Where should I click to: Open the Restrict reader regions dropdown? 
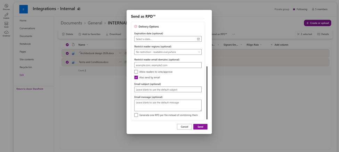(x=168, y=52)
